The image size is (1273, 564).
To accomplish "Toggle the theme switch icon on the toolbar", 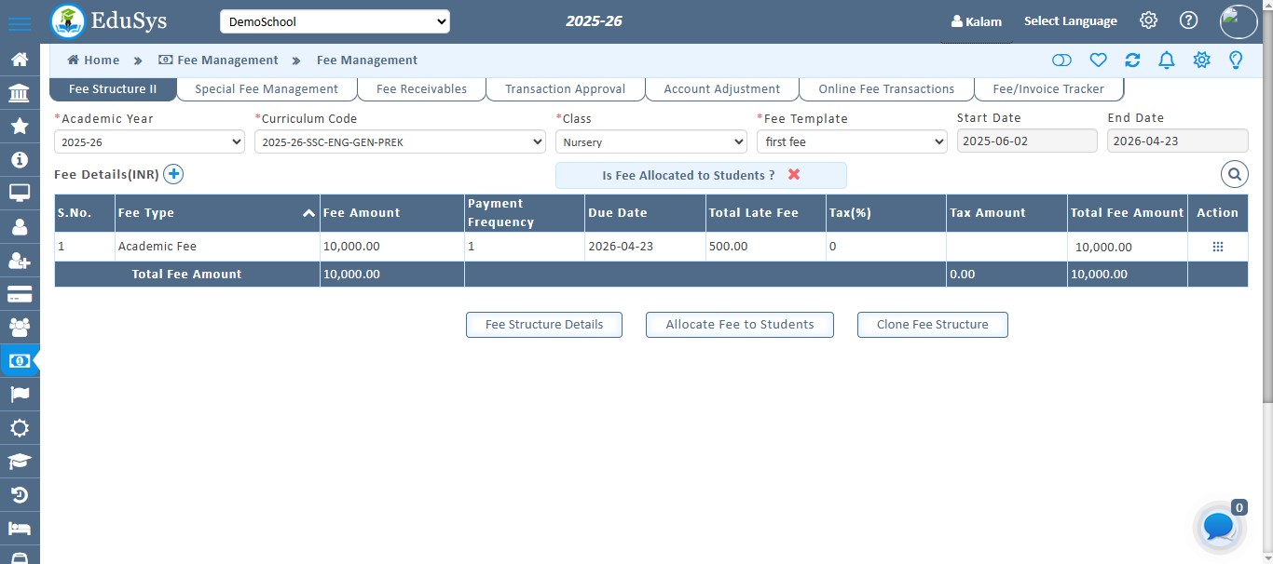I will click(x=1061, y=60).
